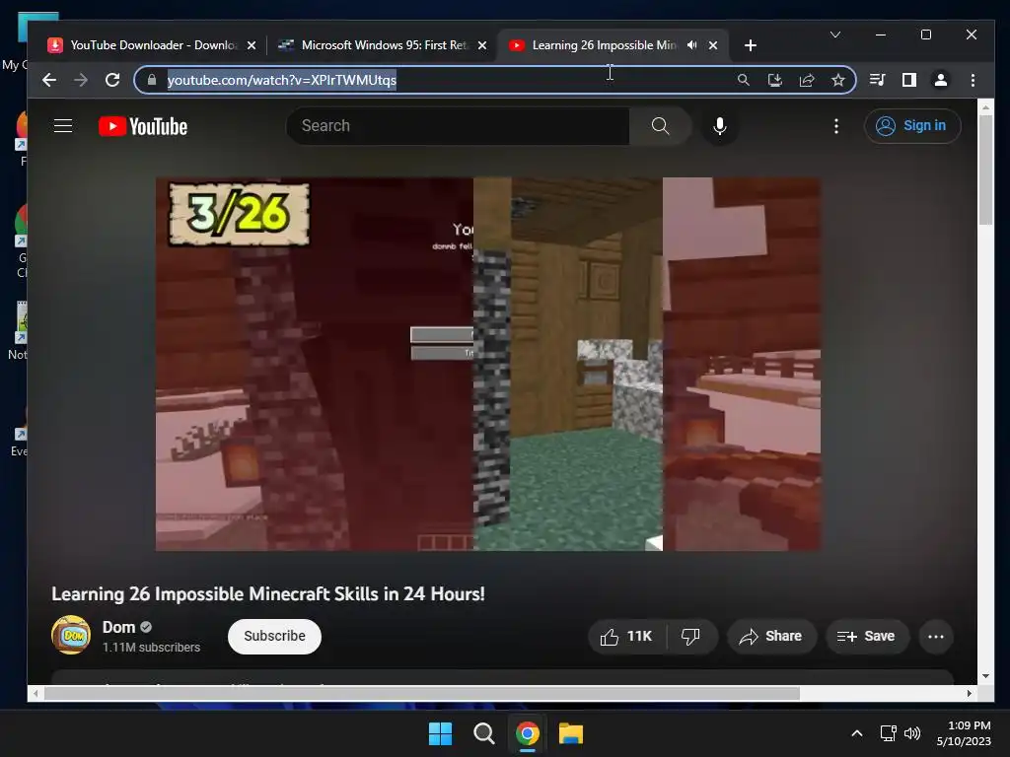Like the video with 11K likes

point(626,637)
